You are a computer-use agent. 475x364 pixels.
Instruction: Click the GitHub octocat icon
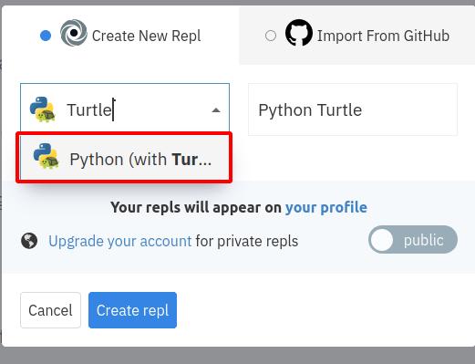(299, 33)
